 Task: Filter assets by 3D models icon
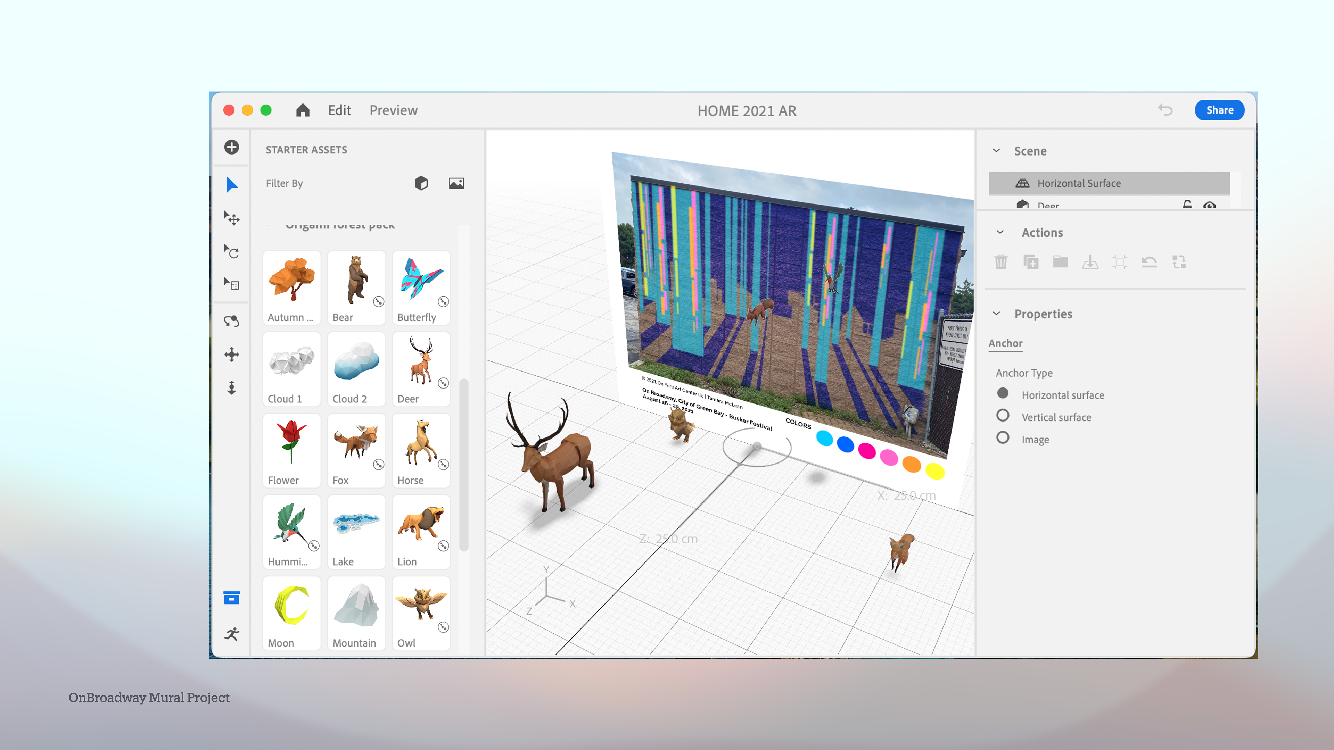point(421,183)
